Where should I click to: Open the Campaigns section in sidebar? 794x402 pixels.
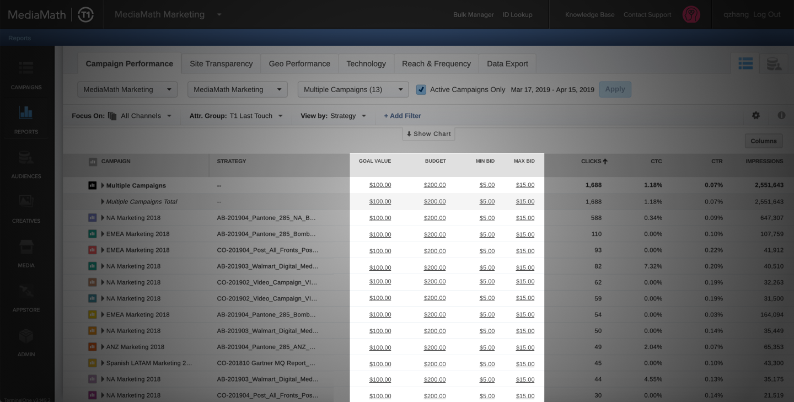[26, 75]
